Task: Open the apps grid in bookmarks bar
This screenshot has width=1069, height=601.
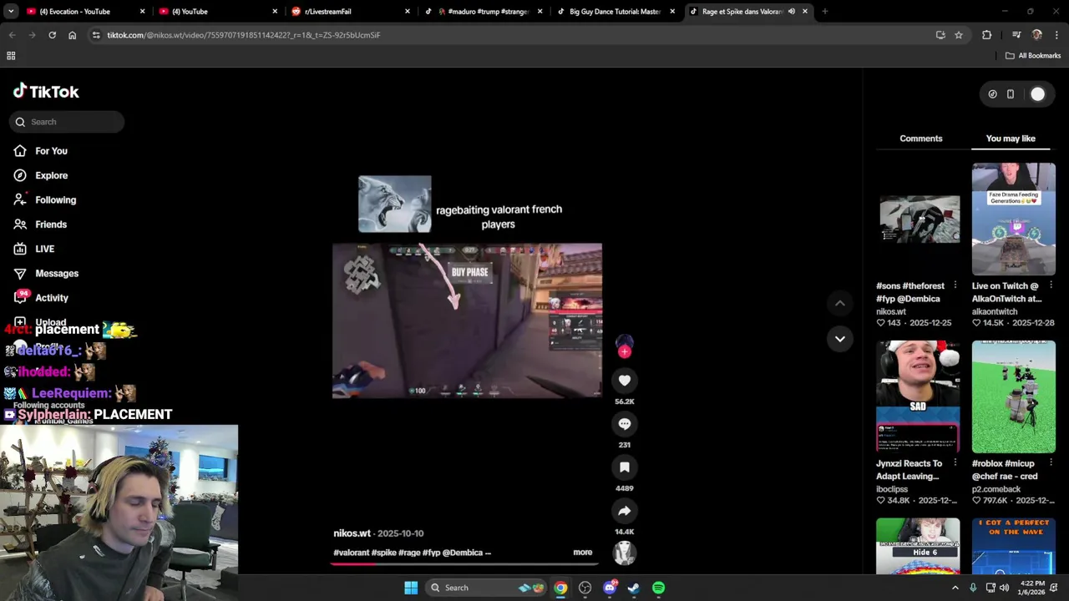Action: 11,56
